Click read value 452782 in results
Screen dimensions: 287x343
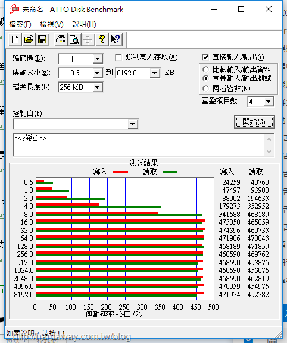coord(258,295)
